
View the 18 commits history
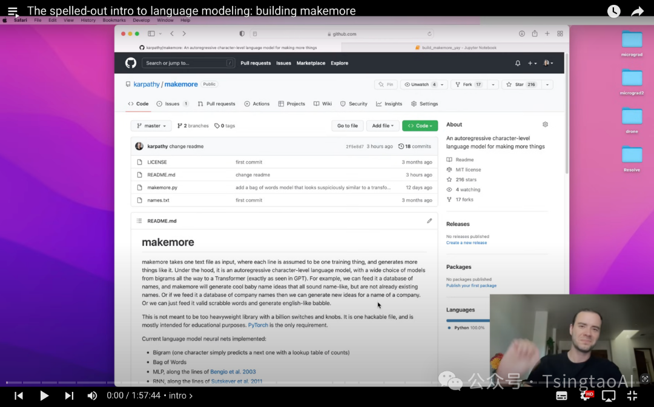coord(415,147)
